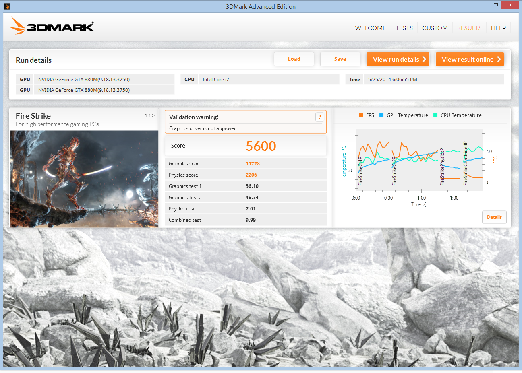Click the FireStrikeGt1P marker on chart
The image size is (522, 373).
[x=360, y=171]
